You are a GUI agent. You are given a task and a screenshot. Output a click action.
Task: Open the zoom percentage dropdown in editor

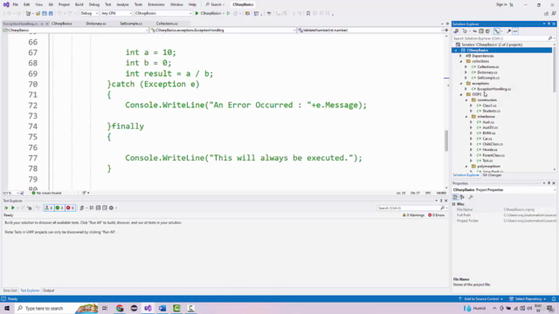click(x=10, y=193)
